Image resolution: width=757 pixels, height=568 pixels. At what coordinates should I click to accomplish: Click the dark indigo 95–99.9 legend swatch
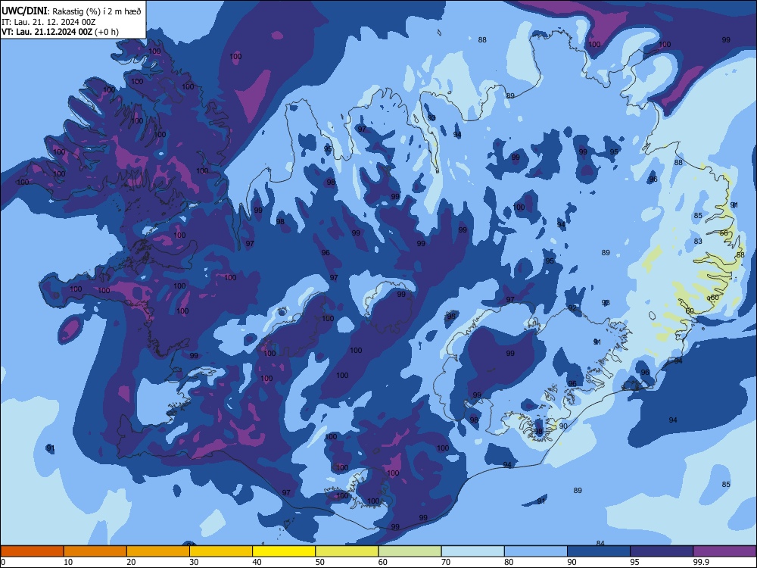click(662, 551)
